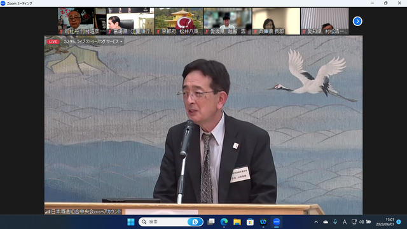The image size is (407, 229).
Task: Restore down the Zoom window
Action: (x=386, y=3)
